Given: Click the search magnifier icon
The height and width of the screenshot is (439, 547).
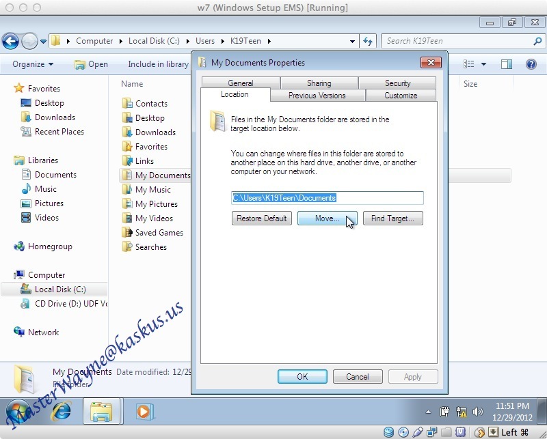Looking at the screenshot, I should click(x=537, y=41).
